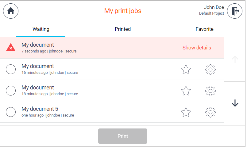Click the John Doe Default Project label
247x148 pixels.
click(x=212, y=10)
